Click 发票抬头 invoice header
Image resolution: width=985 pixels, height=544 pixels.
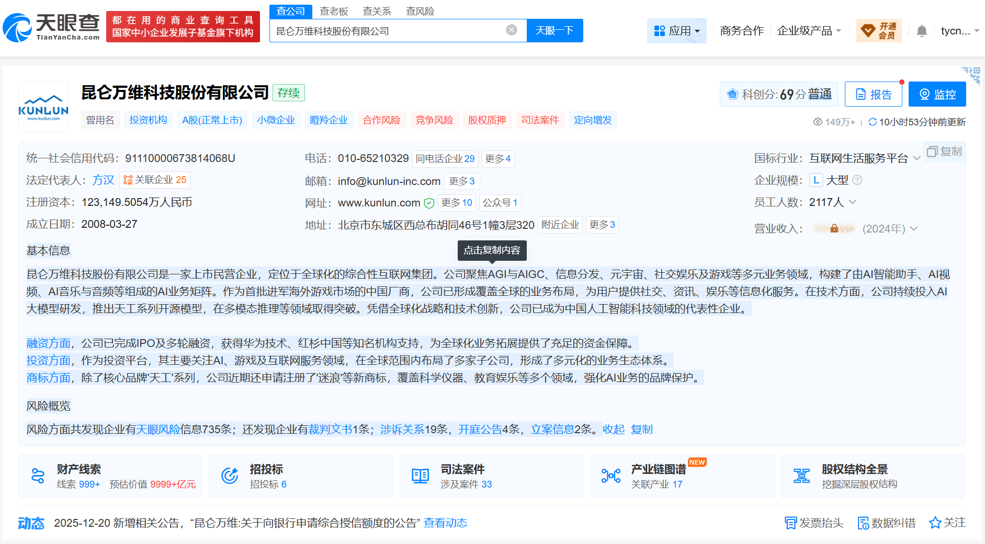pos(814,523)
